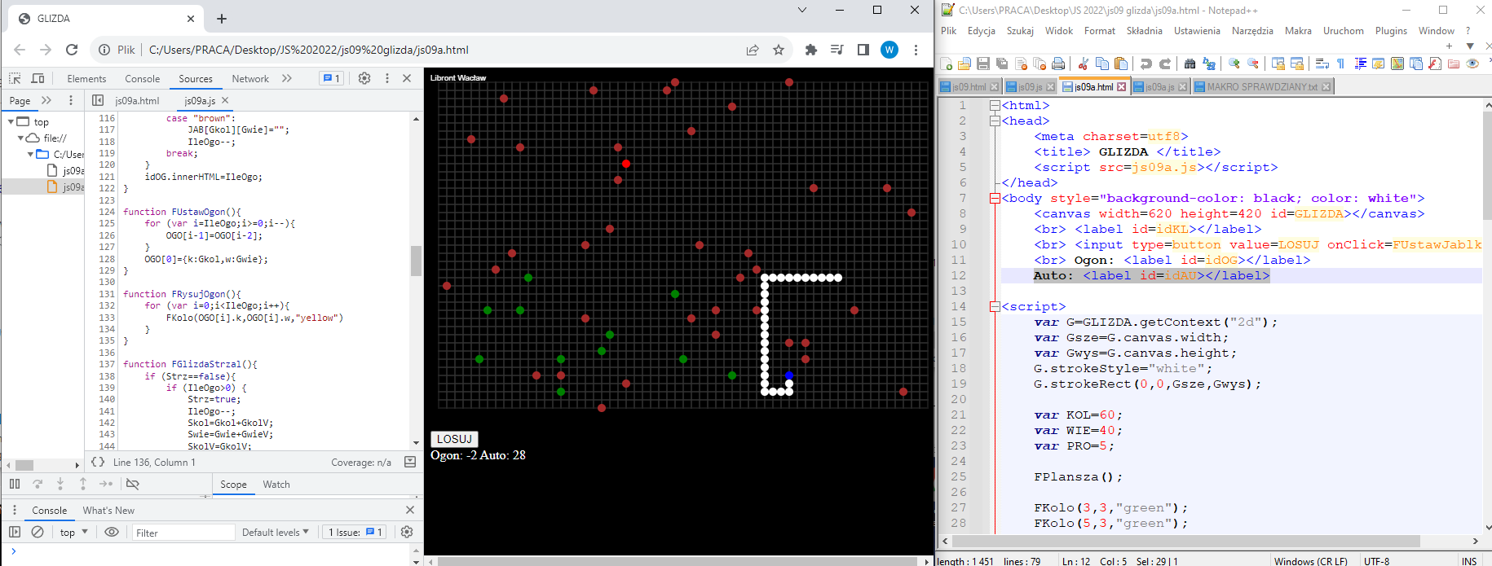The image size is (1492, 566).
Task: Switch to the Network tab in DevTools
Action: click(250, 79)
